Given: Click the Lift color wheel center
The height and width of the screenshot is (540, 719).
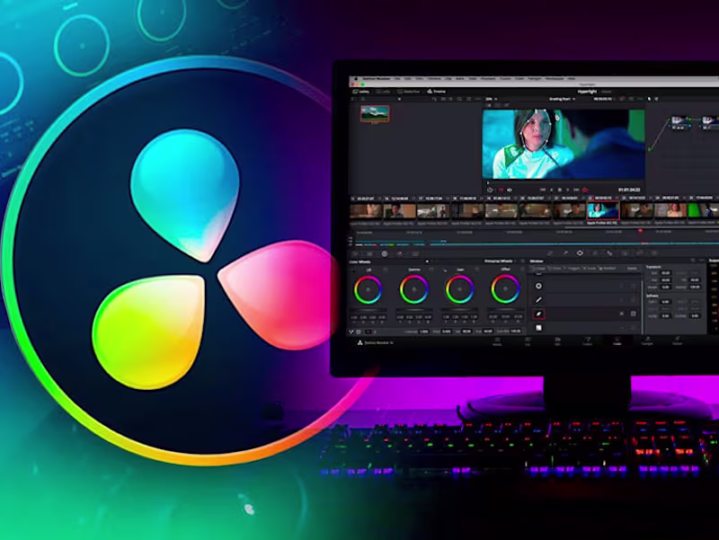Looking at the screenshot, I should pos(368,289).
